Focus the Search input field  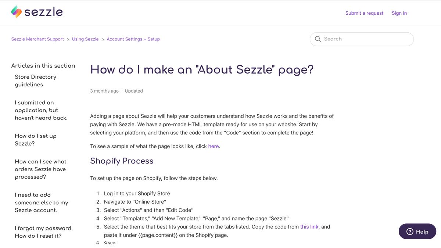tap(366, 39)
